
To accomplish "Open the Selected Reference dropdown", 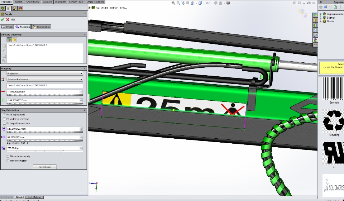I will pos(45,80).
